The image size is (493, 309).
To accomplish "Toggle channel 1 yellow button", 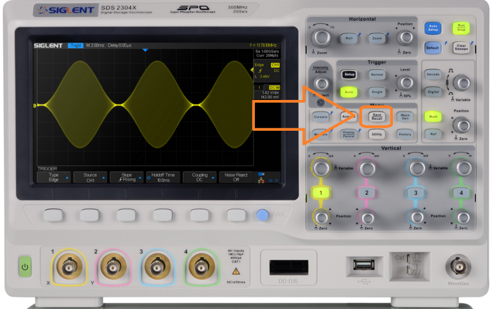I will pos(320,192).
